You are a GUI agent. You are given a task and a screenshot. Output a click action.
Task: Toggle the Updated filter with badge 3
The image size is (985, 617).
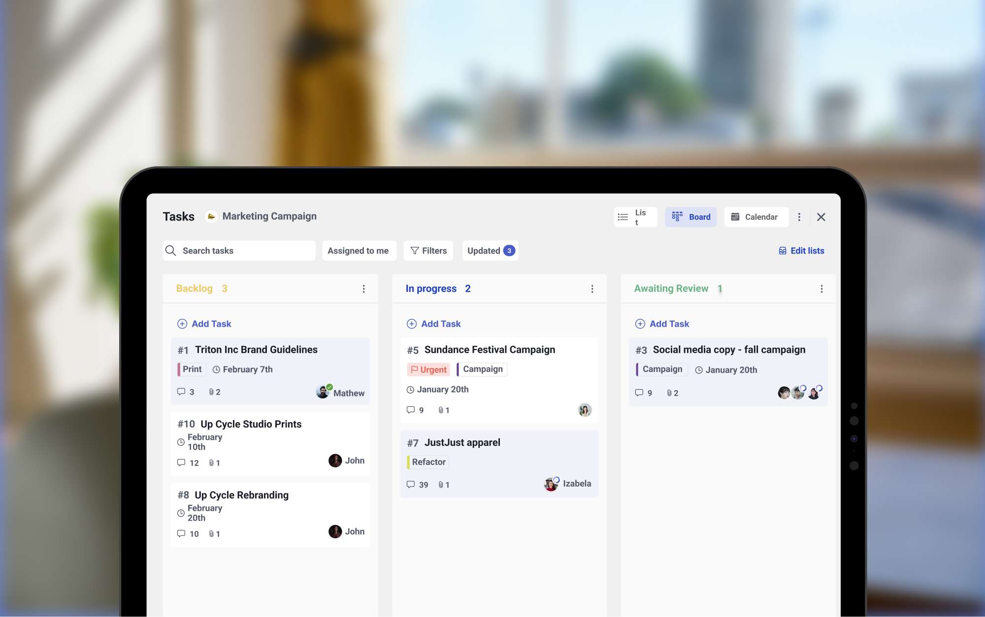[x=490, y=250]
